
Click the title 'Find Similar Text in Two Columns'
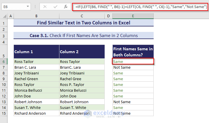pos(84,23)
